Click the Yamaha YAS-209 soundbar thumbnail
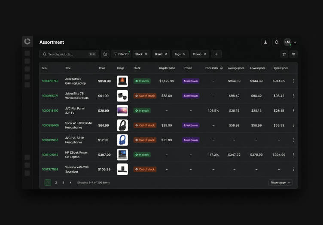 tap(122, 169)
